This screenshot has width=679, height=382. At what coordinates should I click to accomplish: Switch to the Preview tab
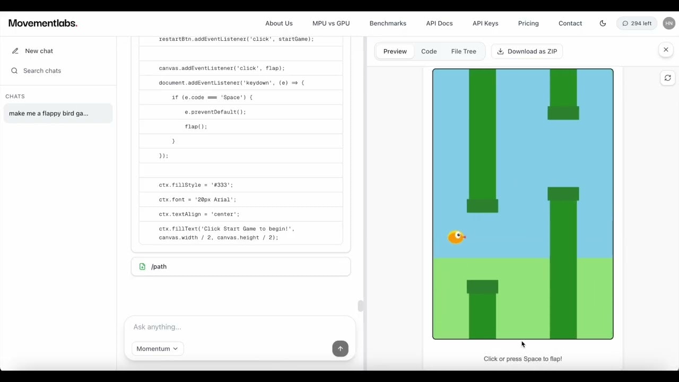395,51
